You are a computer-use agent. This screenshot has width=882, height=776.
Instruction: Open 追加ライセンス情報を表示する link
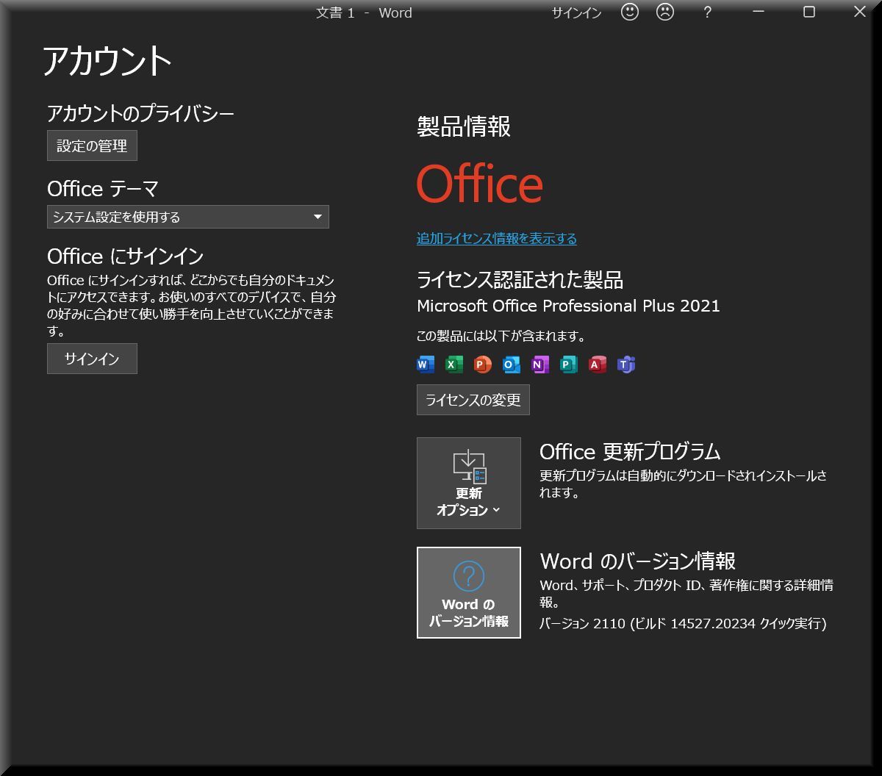pos(497,239)
